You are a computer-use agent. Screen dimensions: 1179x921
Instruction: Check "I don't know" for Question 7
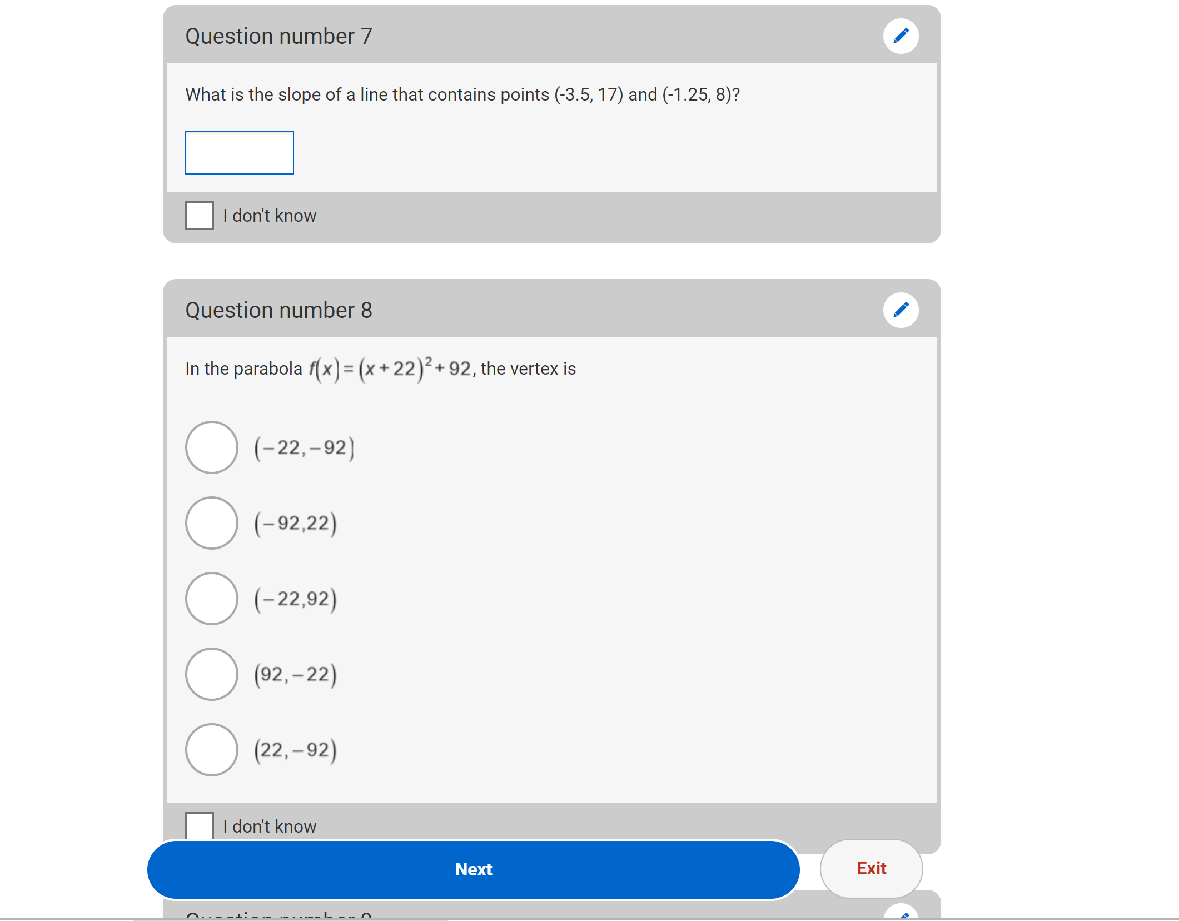200,216
